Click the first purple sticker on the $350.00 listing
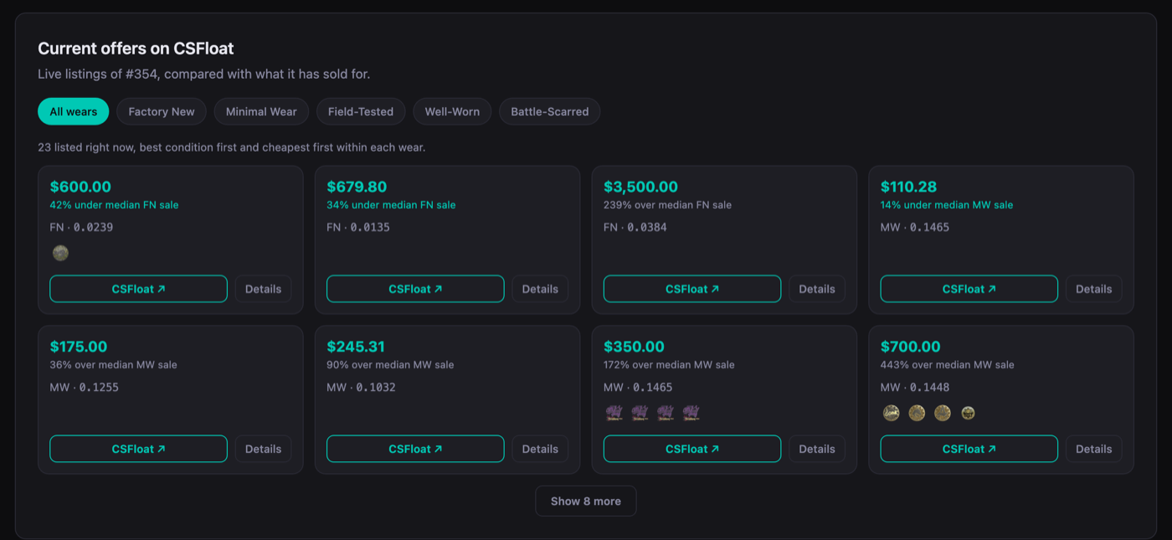 (x=614, y=413)
